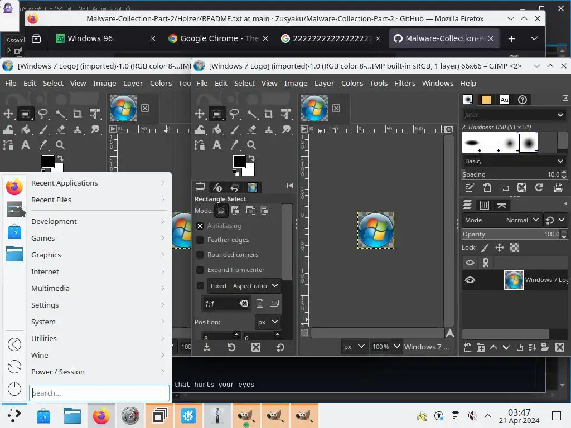
Task: Select the Free Select lasso tool in GIMP <2>
Action: click(234, 114)
